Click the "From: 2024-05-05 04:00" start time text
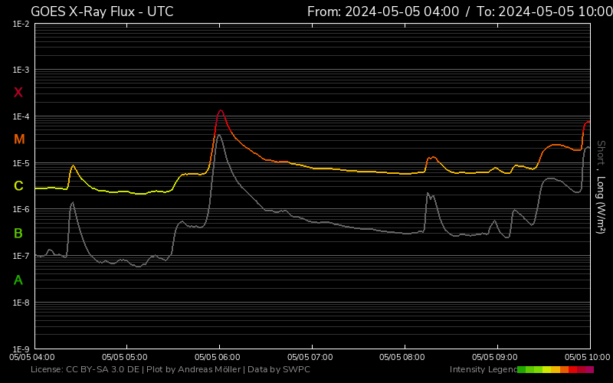Viewport: 613px width, 383px height. (383, 11)
